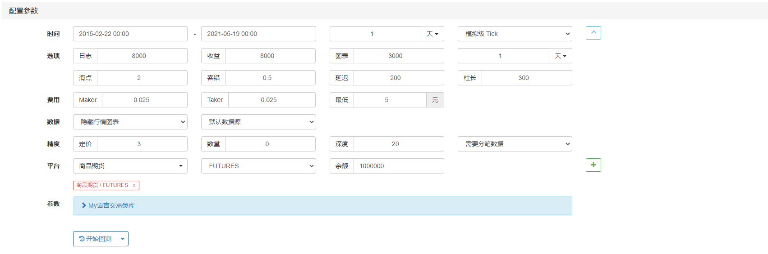Open the FUTURES contract dropdown

click(258, 166)
